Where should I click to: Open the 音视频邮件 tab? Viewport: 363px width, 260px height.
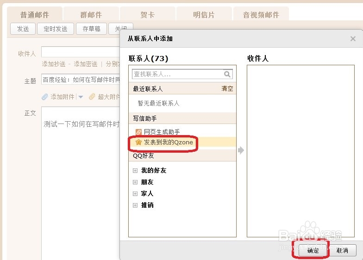coord(261,15)
